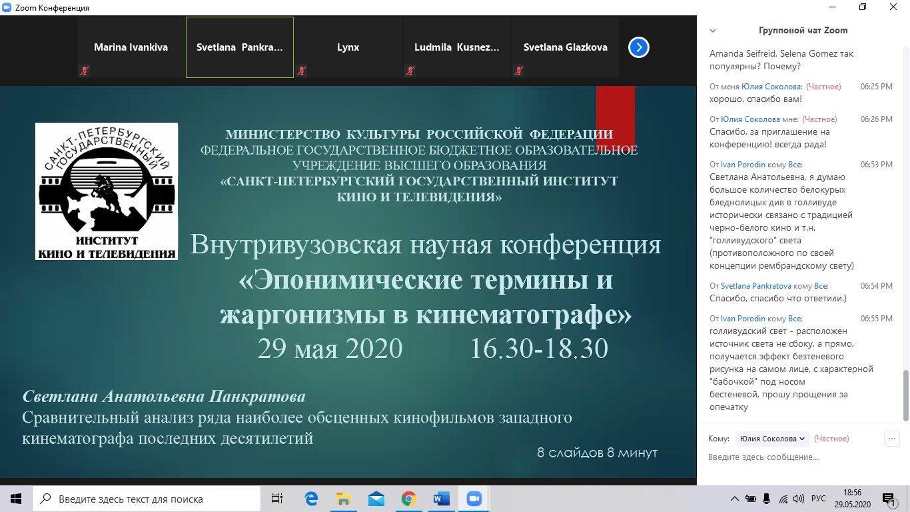This screenshot has height=512, width=910.
Task: Click muted mic icon on Svetlana Glazkova tile
Action: tap(519, 71)
